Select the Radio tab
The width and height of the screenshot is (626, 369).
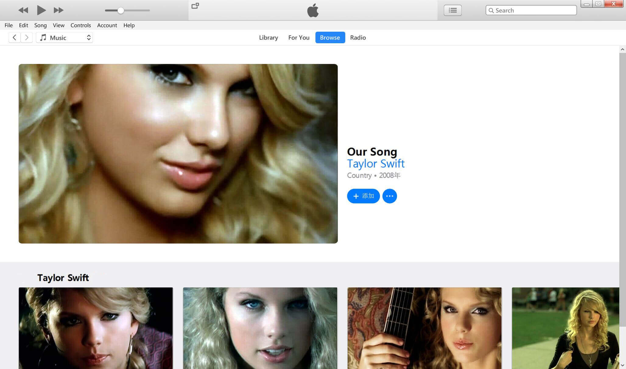point(358,37)
